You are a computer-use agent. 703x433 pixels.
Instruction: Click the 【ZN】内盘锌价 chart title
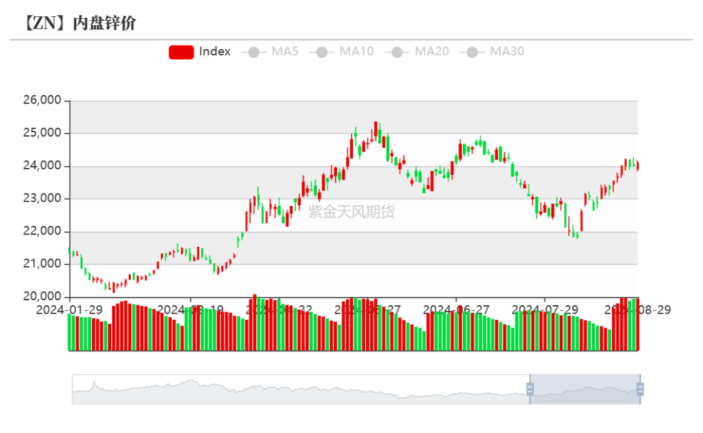click(79, 23)
